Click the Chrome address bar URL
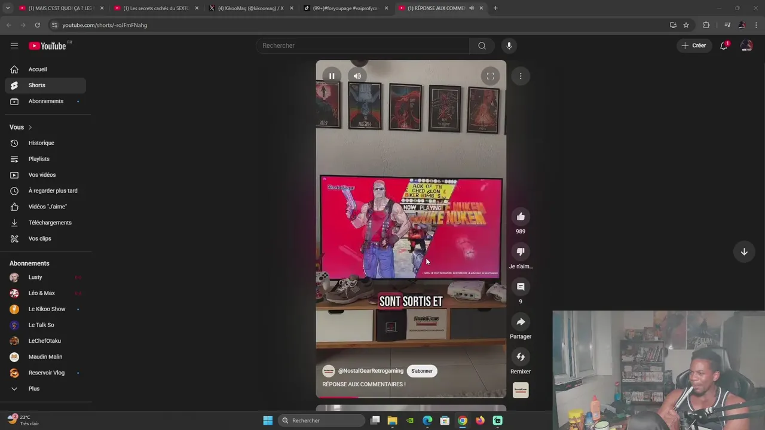Image resolution: width=765 pixels, height=430 pixels. (105, 25)
